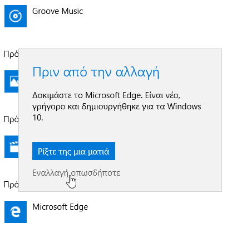Image resolution: width=227 pixels, height=227 pixels.
Task: Click the word 'οπωσδήποτε' in the gray link
Action: tap(96, 173)
